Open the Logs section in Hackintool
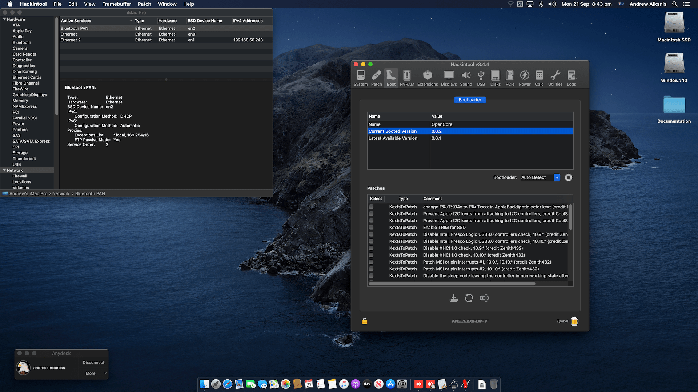Viewport: 698px width, 392px height. tap(571, 78)
